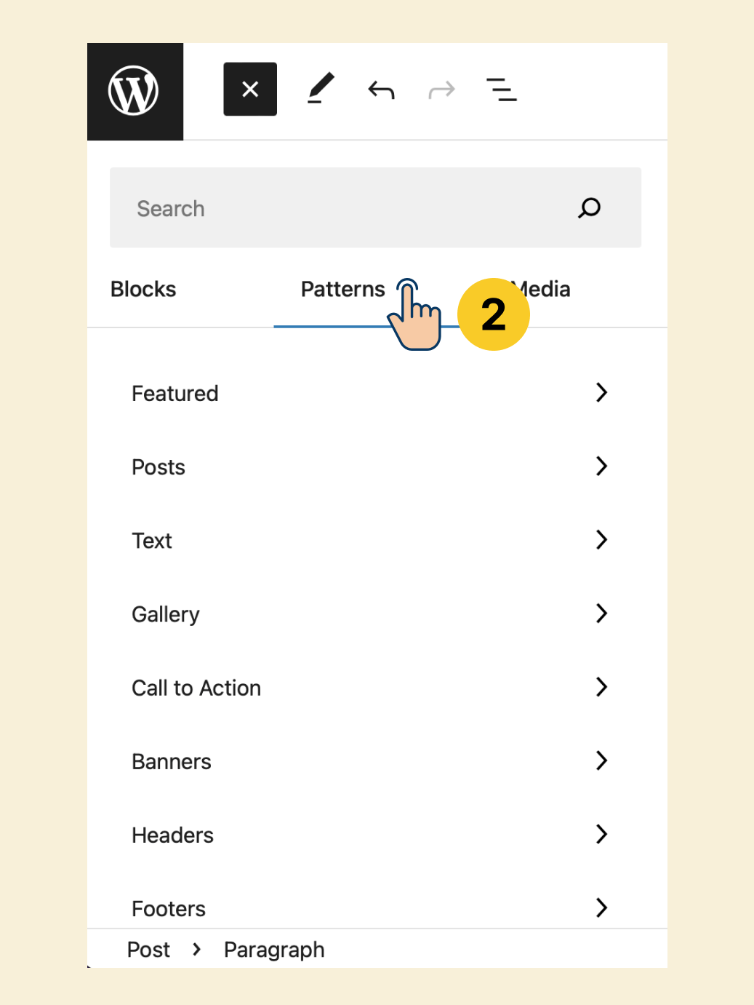Redo with the forward arrow icon
754x1005 pixels.
tap(441, 90)
